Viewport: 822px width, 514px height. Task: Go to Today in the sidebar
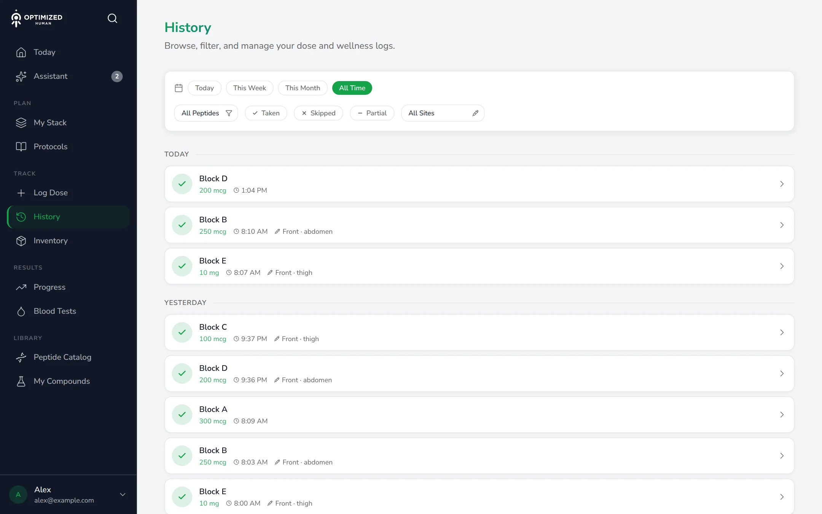(68, 52)
